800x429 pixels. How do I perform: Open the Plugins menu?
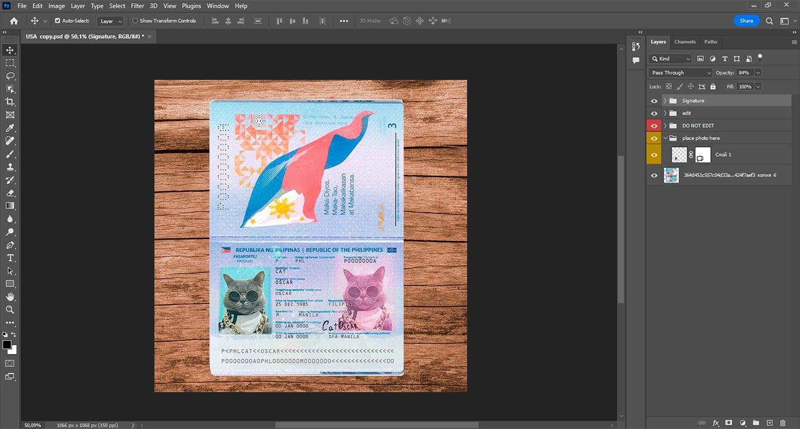tap(191, 6)
